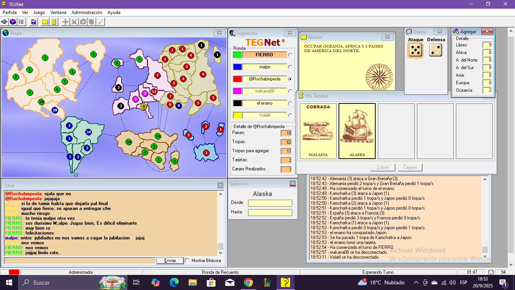
Task: Click the chat message input field
Action: click(x=80, y=261)
